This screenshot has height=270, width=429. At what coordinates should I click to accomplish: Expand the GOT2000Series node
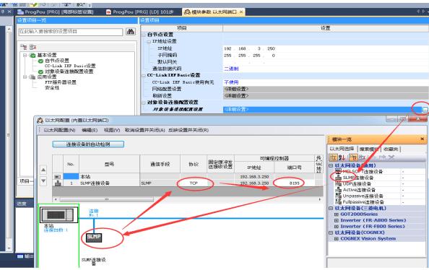[337, 214]
